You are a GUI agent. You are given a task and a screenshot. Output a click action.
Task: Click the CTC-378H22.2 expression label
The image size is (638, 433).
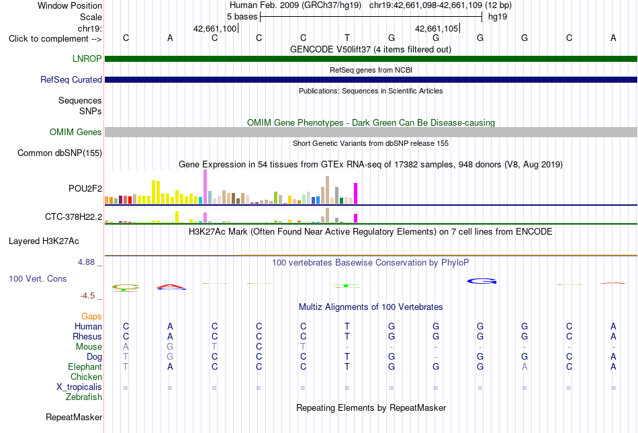click(x=74, y=216)
